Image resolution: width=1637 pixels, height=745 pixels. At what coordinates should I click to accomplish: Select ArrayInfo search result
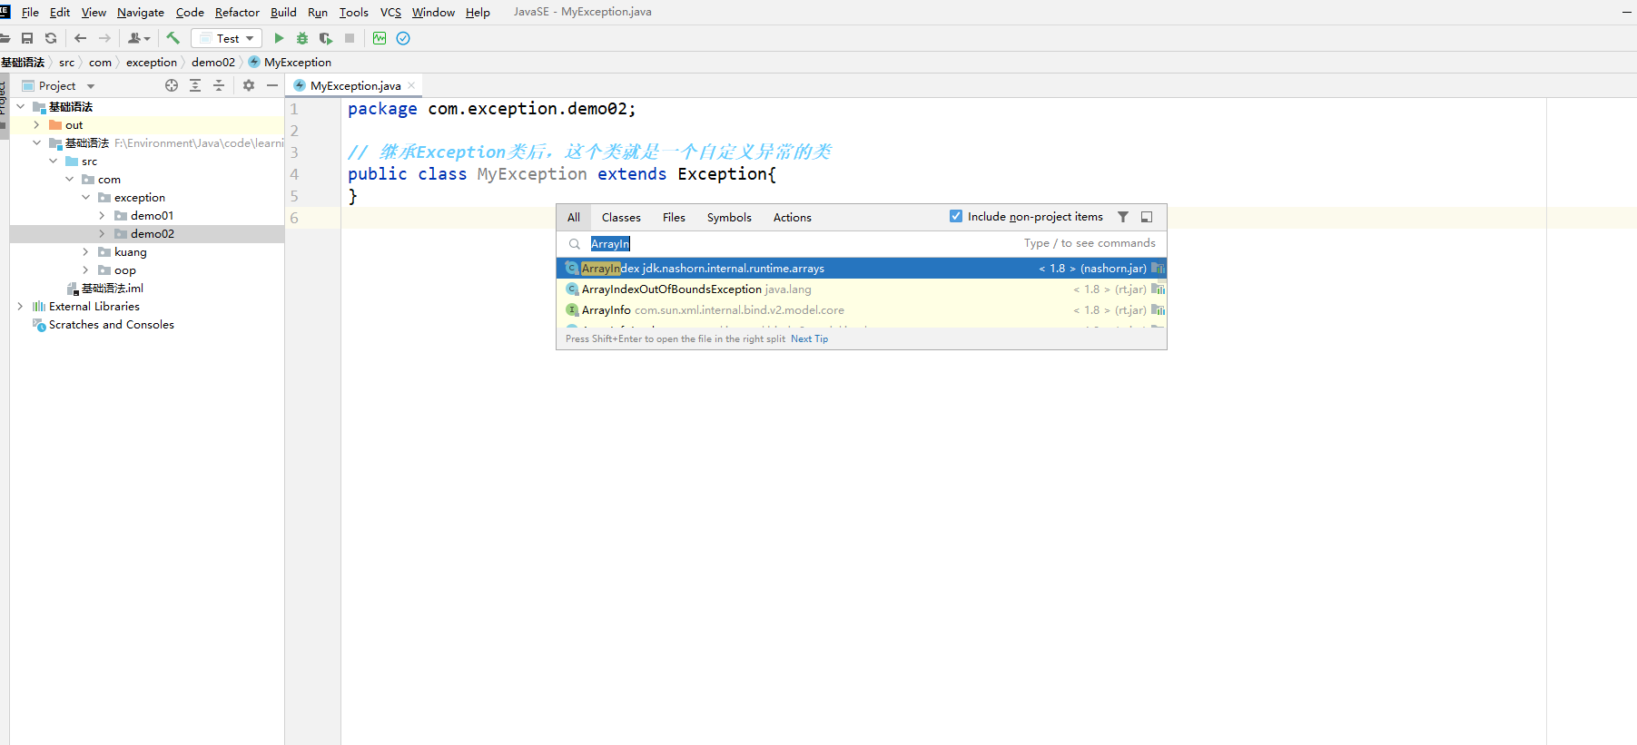(x=861, y=309)
